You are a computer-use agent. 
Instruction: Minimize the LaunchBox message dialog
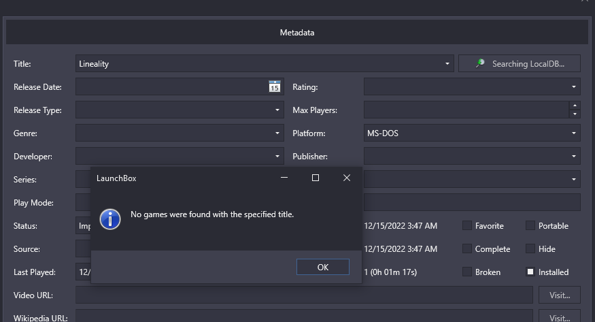284,178
